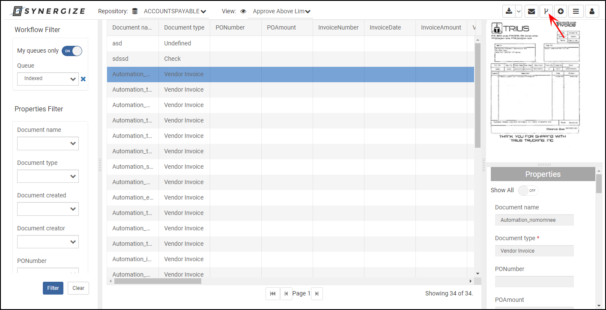Click the grid vertical scrollbar

(x=478, y=96)
